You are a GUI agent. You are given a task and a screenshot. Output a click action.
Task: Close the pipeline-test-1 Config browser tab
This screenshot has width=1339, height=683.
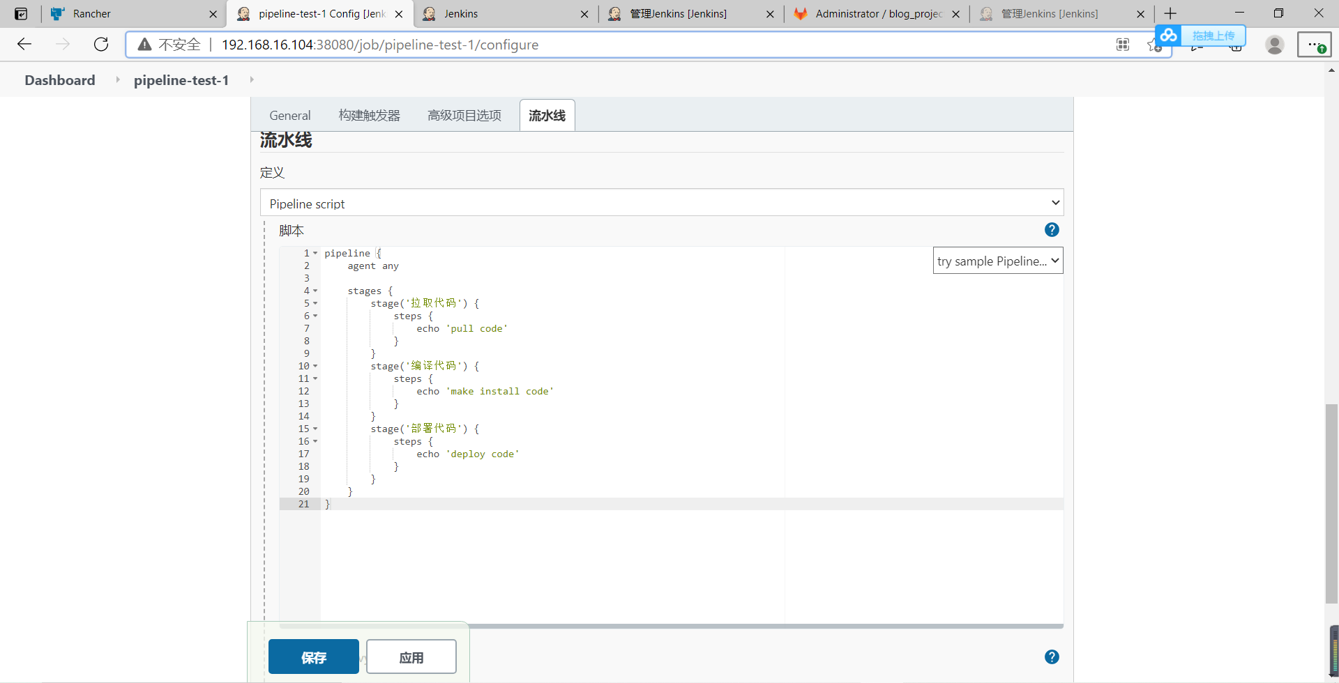pyautogui.click(x=399, y=14)
